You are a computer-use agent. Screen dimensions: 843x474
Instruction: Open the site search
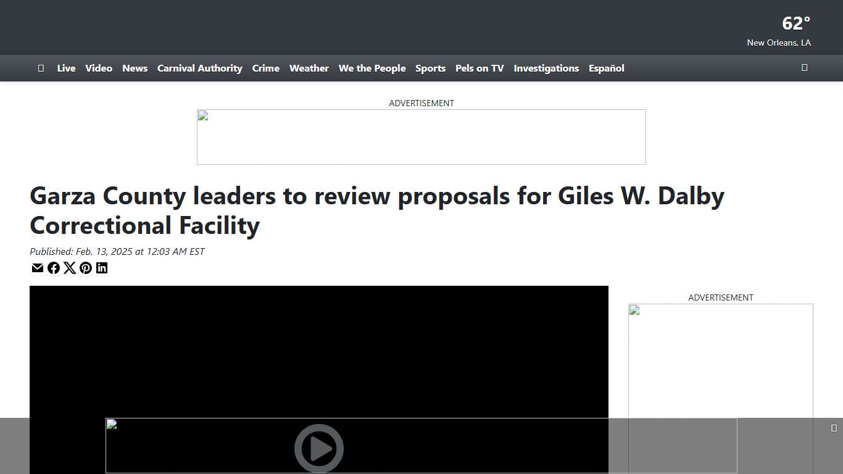coord(804,68)
